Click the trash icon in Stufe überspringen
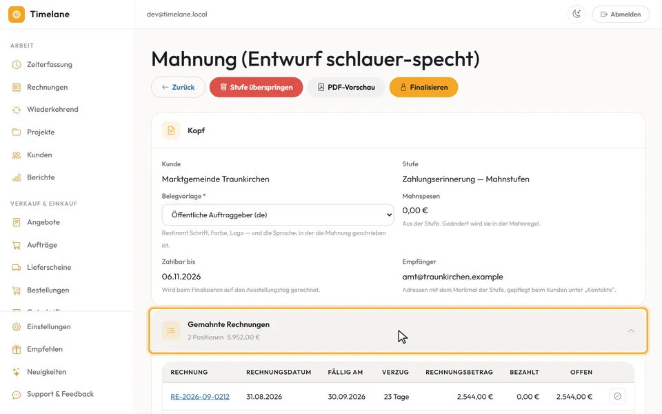This screenshot has height=414, width=662. point(223,87)
